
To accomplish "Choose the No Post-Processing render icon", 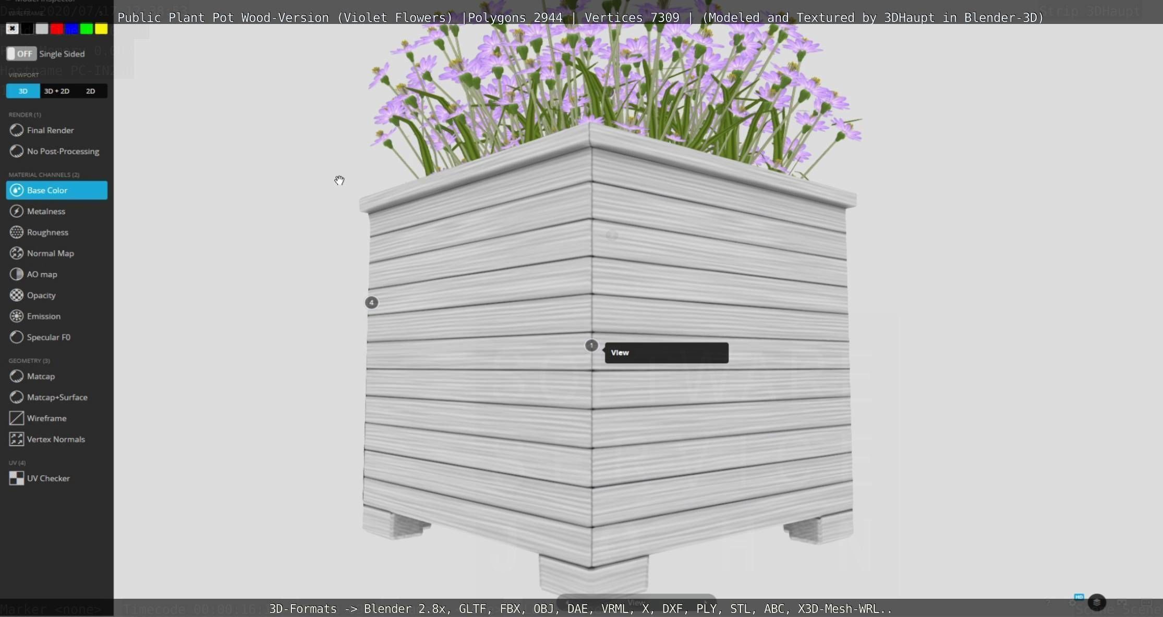I will [16, 151].
